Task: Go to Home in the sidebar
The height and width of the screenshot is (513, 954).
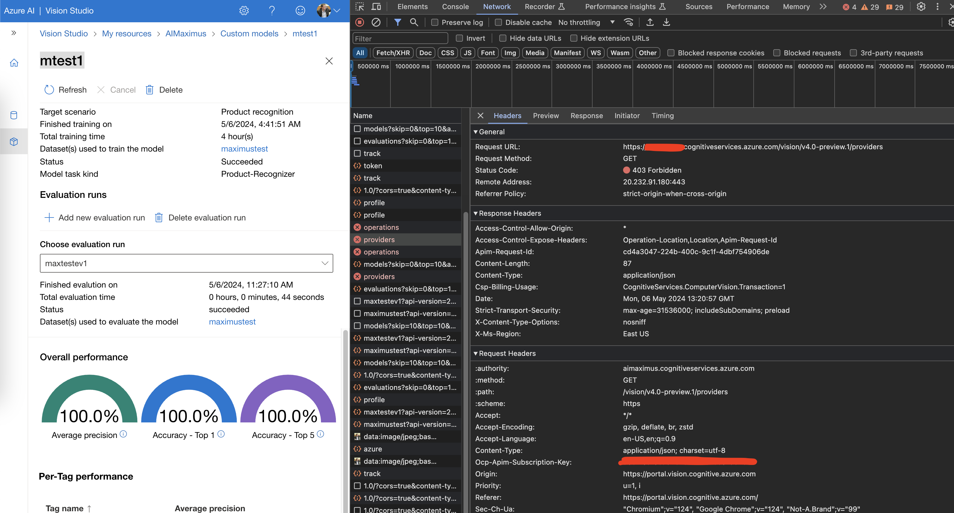Action: point(14,63)
